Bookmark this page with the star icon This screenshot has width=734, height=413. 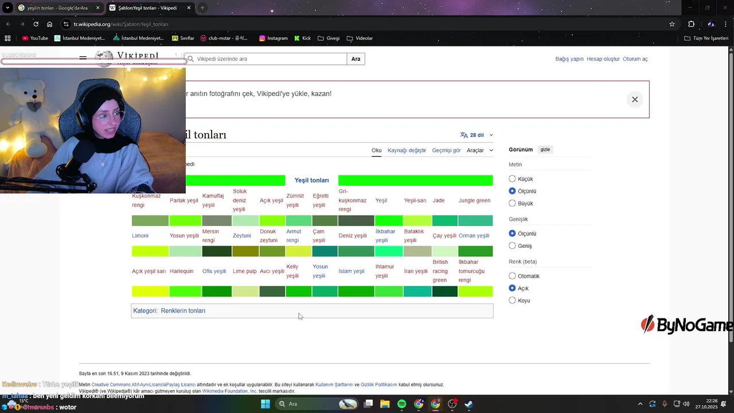(x=672, y=24)
